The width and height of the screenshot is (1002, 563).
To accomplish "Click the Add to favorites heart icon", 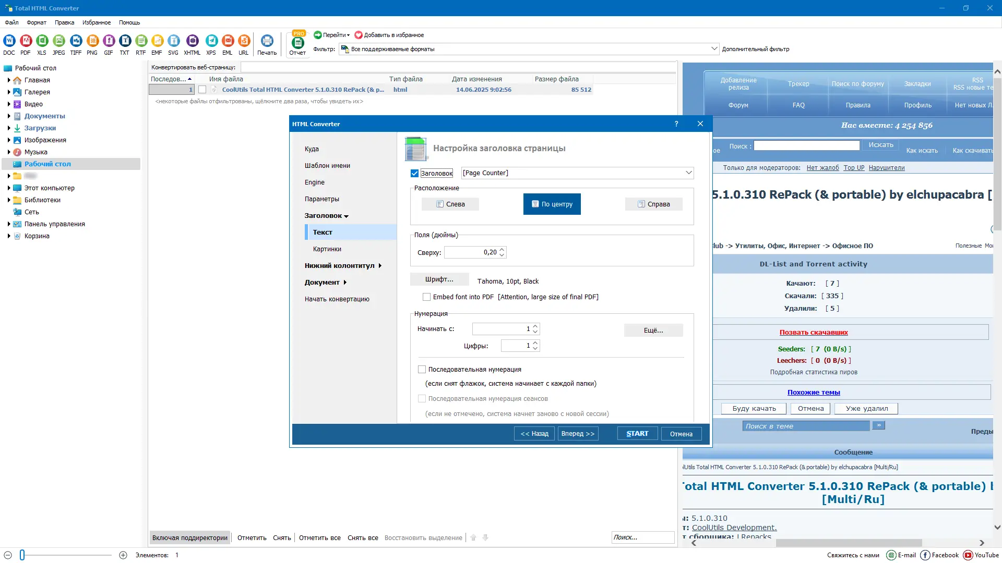I will pyautogui.click(x=359, y=35).
